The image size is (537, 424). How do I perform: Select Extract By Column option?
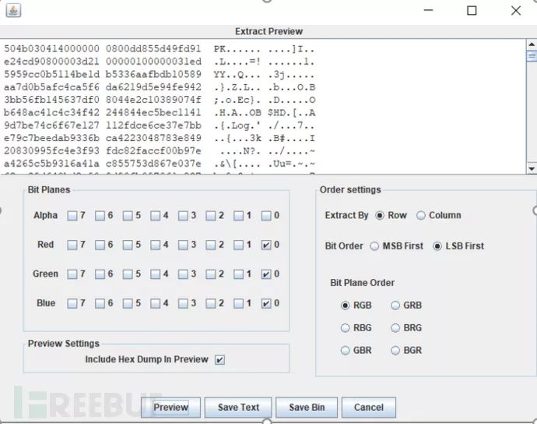tap(421, 215)
